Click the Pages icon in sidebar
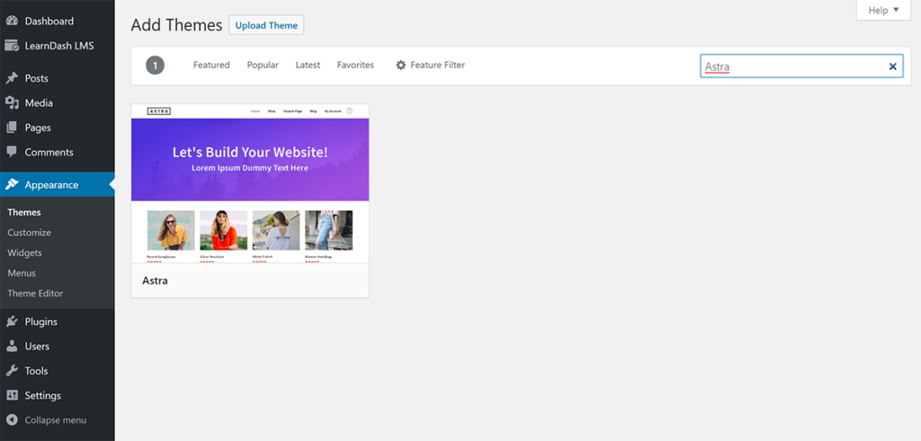The height and width of the screenshot is (441, 921). [12, 128]
